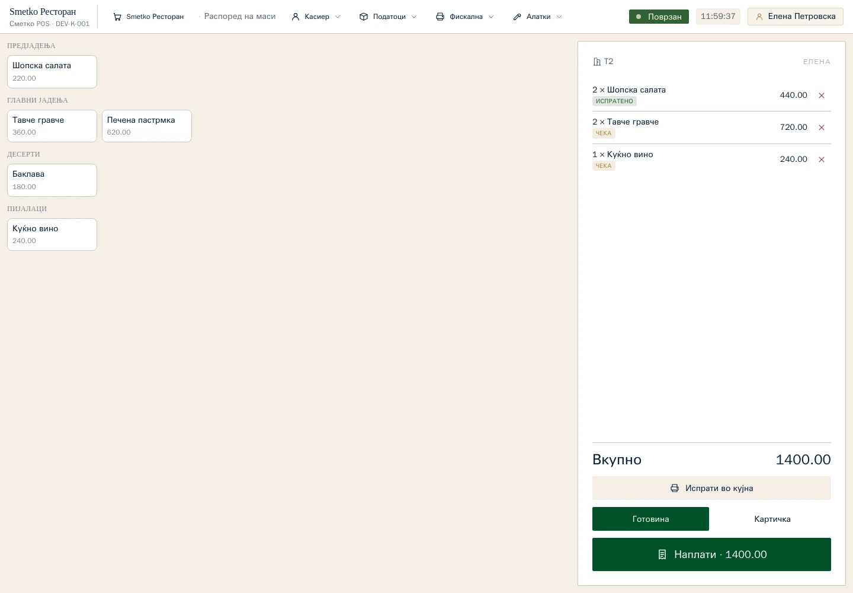853x593 pixels.
Task: Open Елена Петровска user button
Action: pos(795,17)
